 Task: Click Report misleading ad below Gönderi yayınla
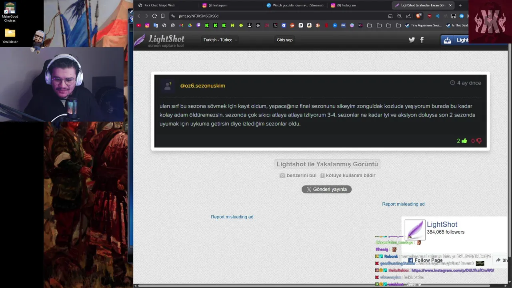232,217
